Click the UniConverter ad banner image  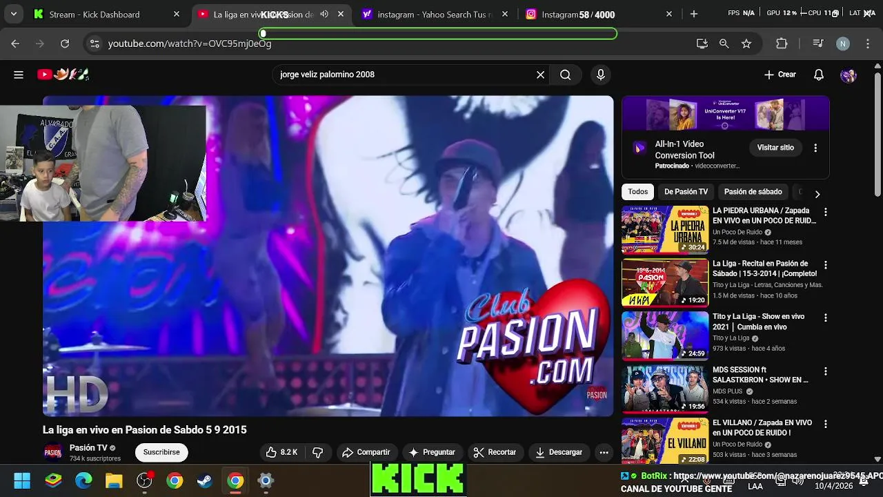click(x=725, y=113)
